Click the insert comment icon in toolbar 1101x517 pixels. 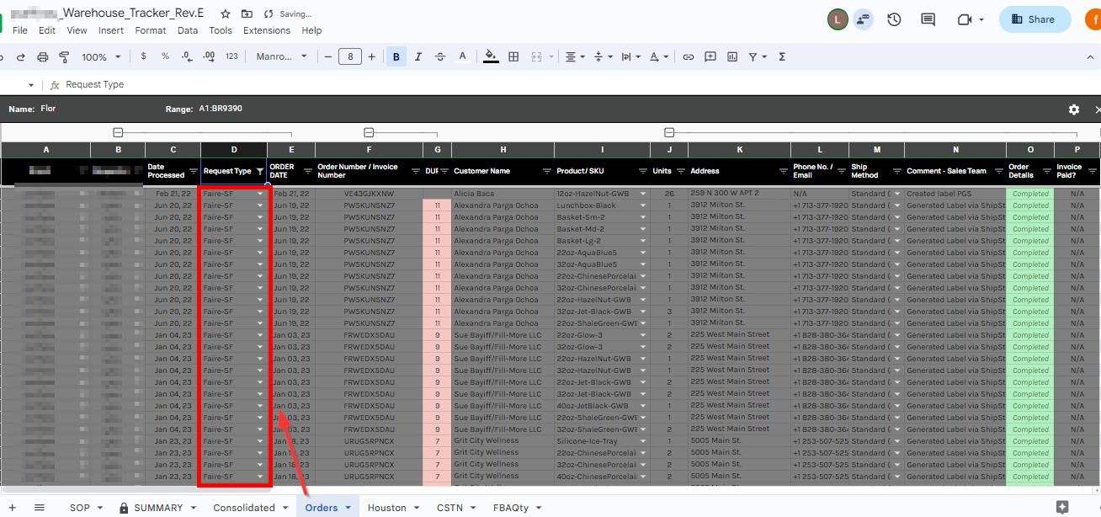(x=710, y=56)
